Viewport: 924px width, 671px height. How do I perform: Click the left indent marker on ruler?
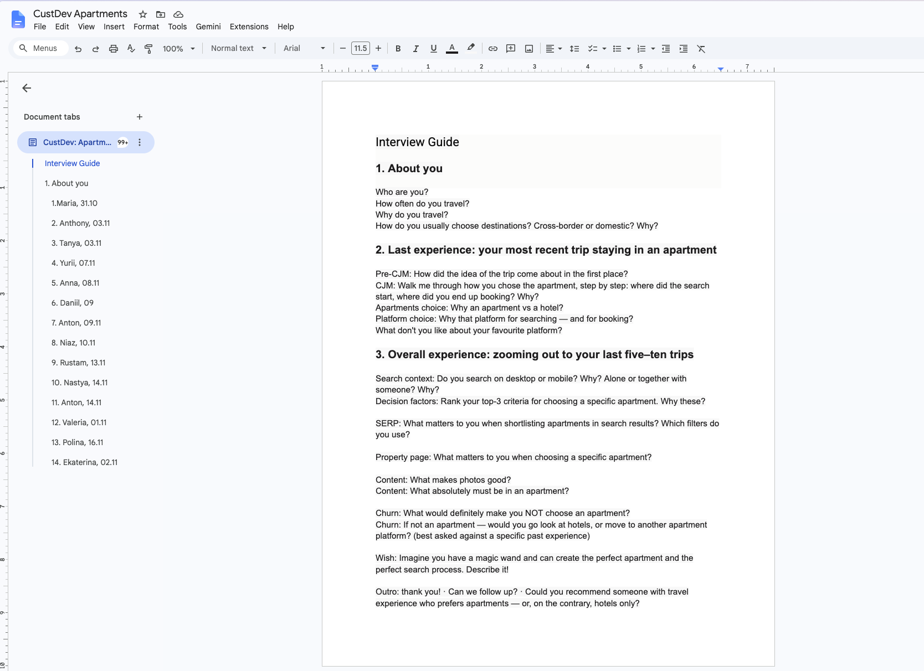[375, 68]
